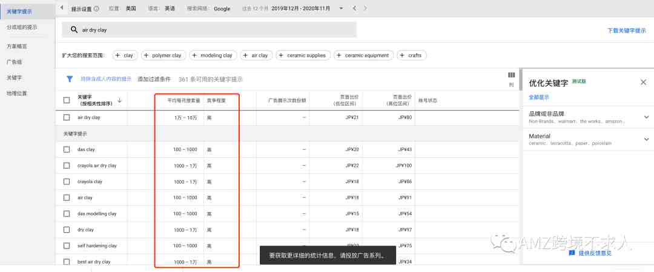Screen dimensions: 654x272
Task: Click the 1万 – 10万 search volume cell
Action: click(186, 117)
